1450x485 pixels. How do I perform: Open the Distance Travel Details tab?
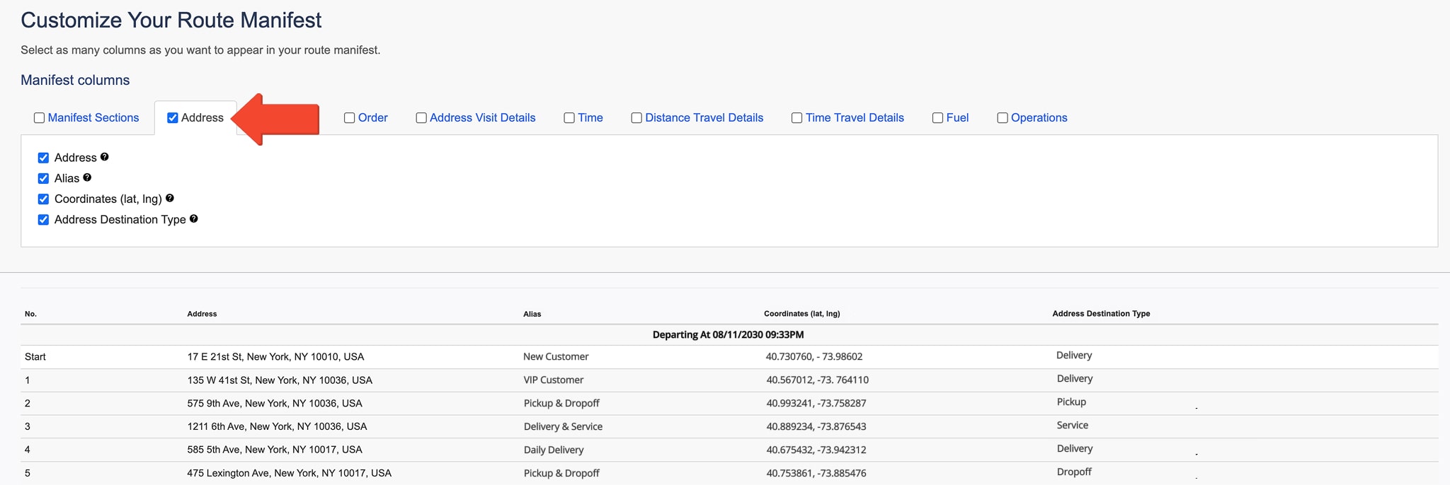click(704, 118)
